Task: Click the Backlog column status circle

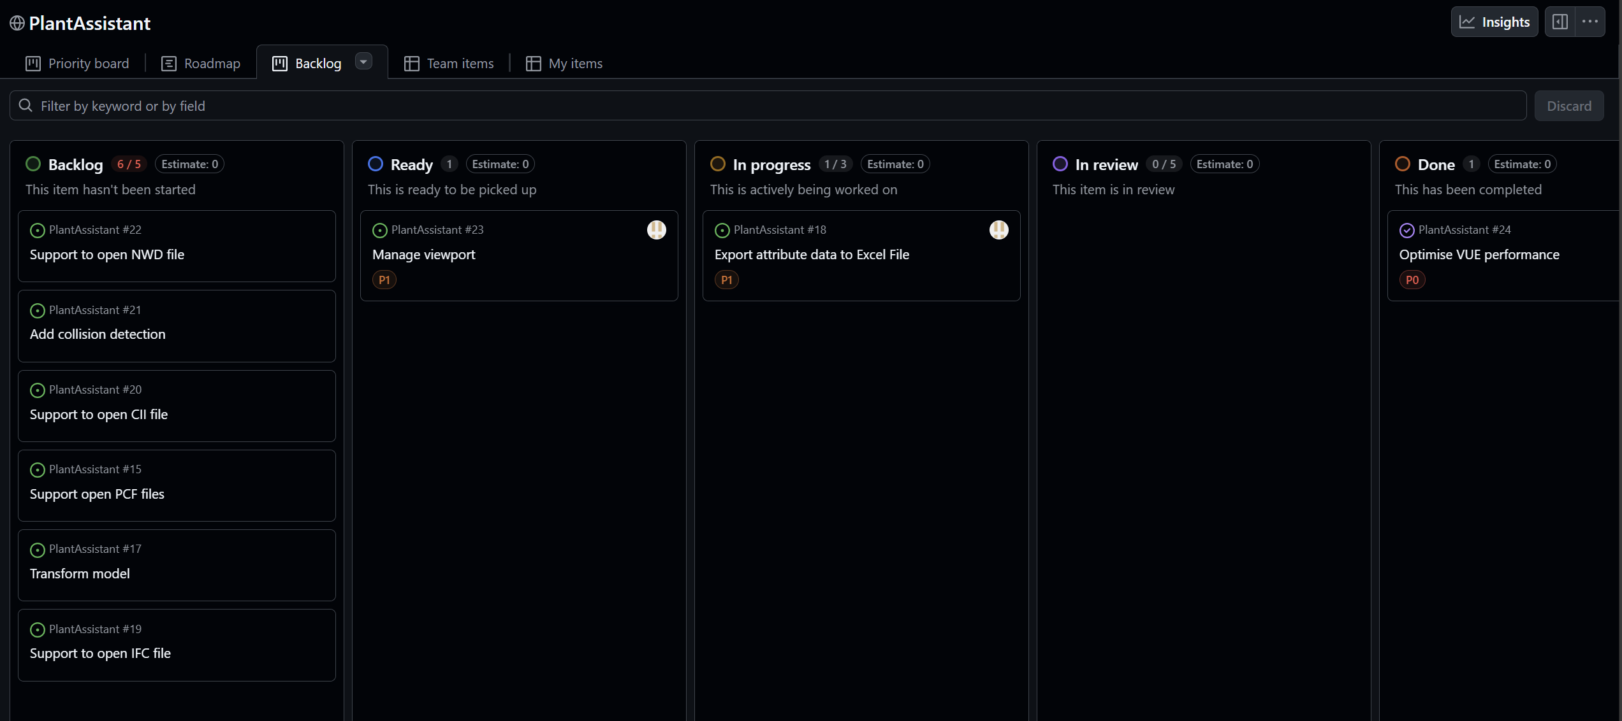Action: point(33,164)
